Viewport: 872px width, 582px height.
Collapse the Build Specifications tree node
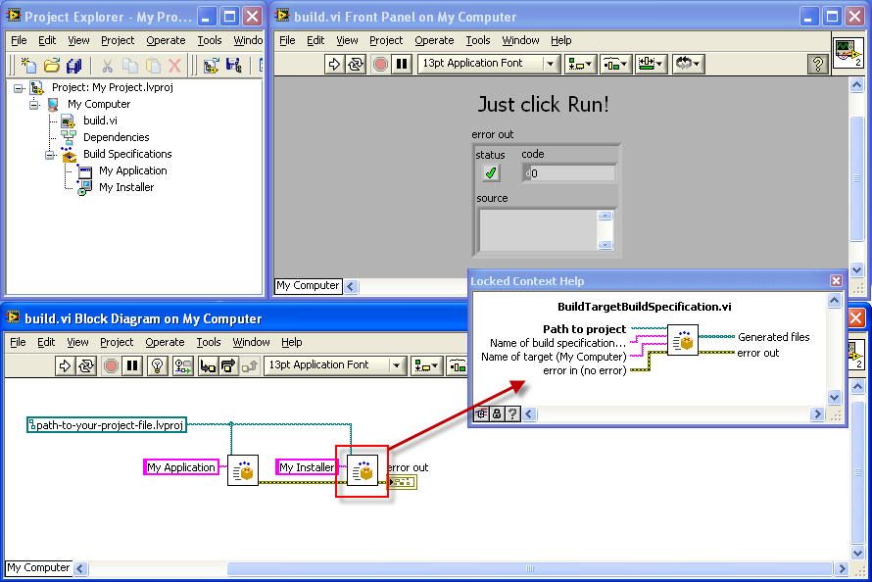51,155
